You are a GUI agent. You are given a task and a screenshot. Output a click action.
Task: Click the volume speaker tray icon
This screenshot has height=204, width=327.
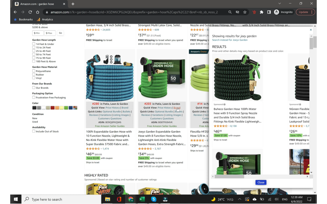277,199
